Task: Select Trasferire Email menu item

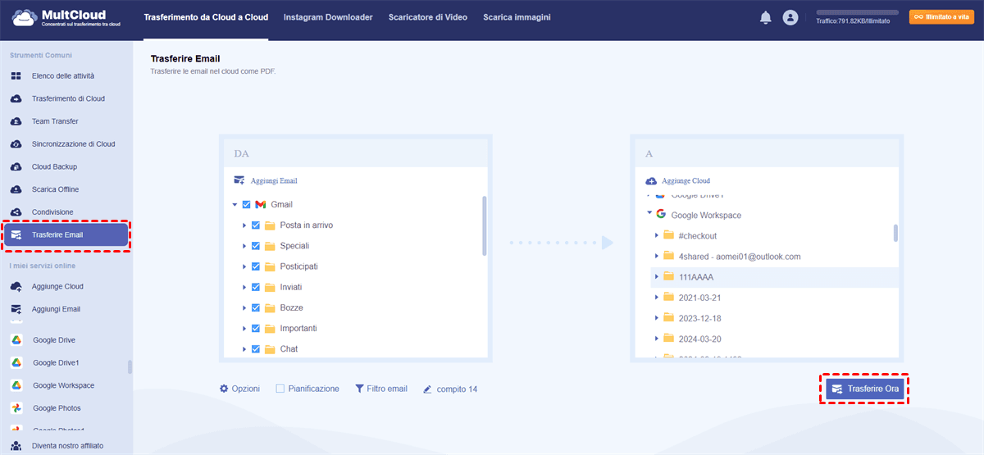Action: pyautogui.click(x=66, y=235)
